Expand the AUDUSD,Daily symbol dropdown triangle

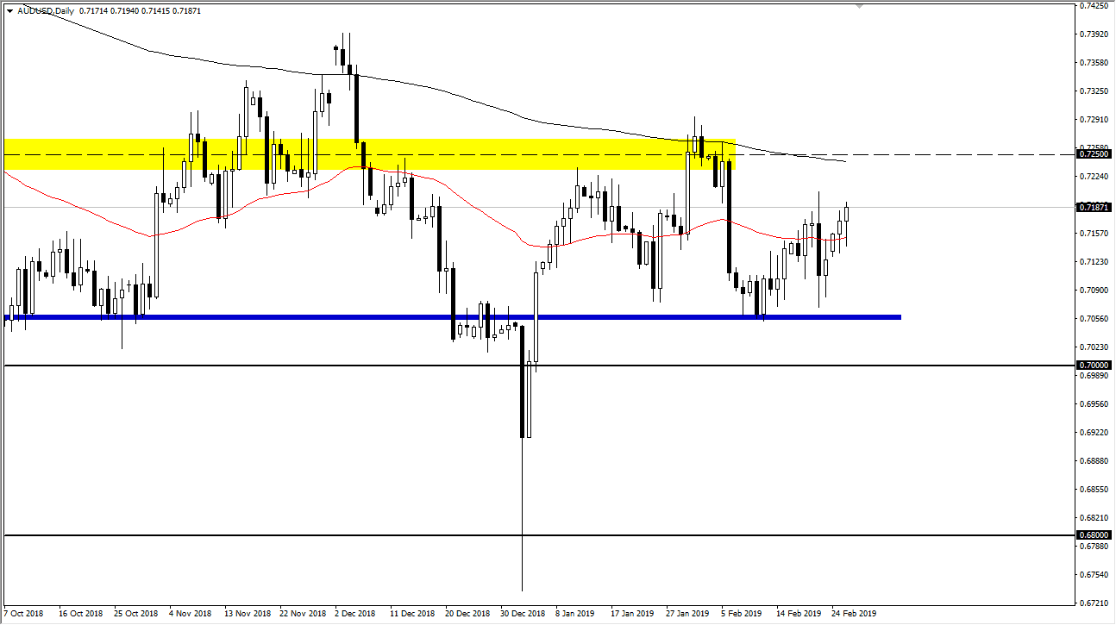(x=10, y=12)
